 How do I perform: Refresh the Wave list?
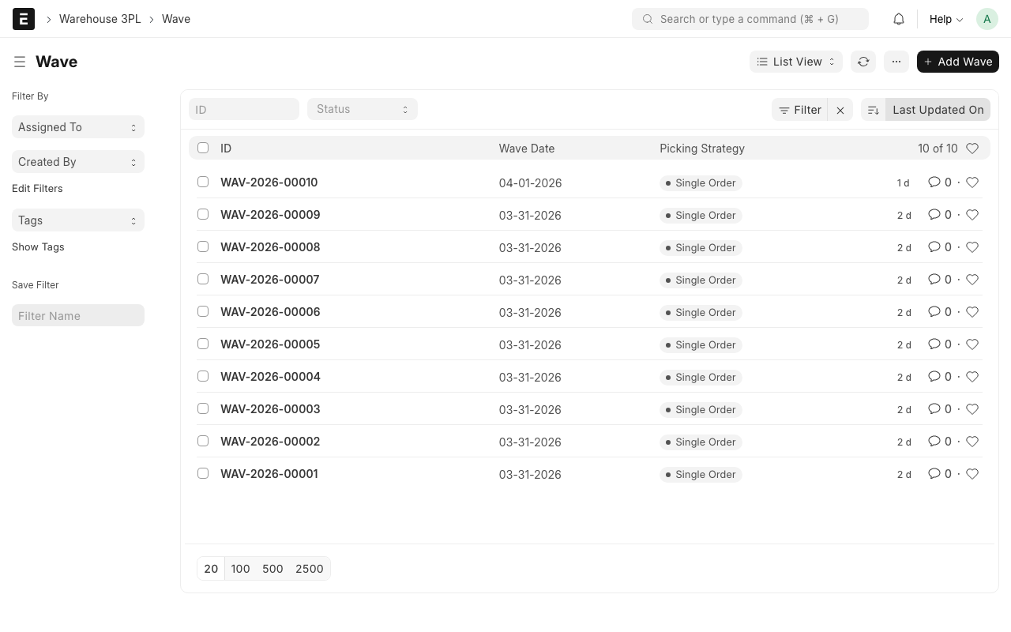(863, 62)
